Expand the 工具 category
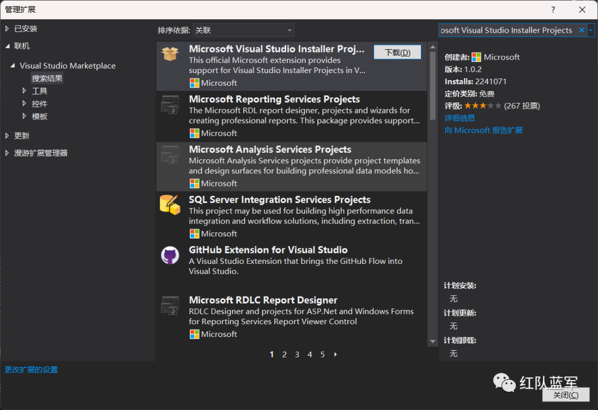This screenshot has width=598, height=410. 24,91
